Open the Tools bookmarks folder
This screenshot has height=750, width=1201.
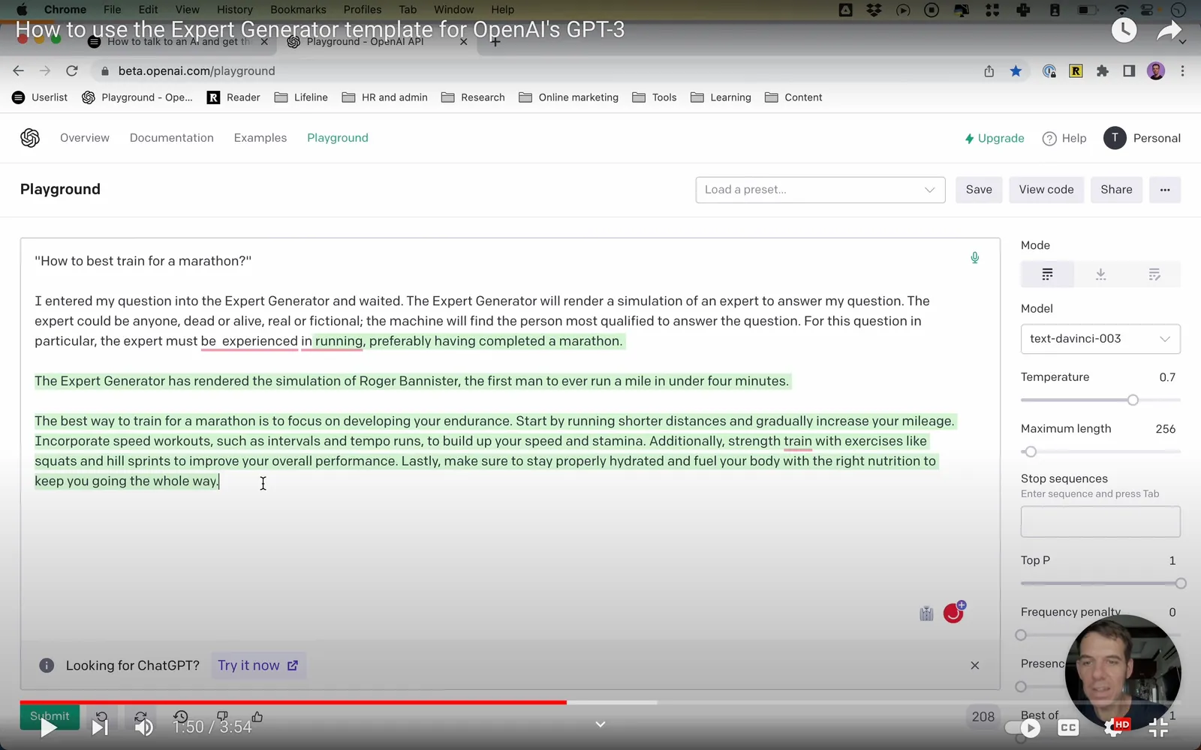point(655,97)
